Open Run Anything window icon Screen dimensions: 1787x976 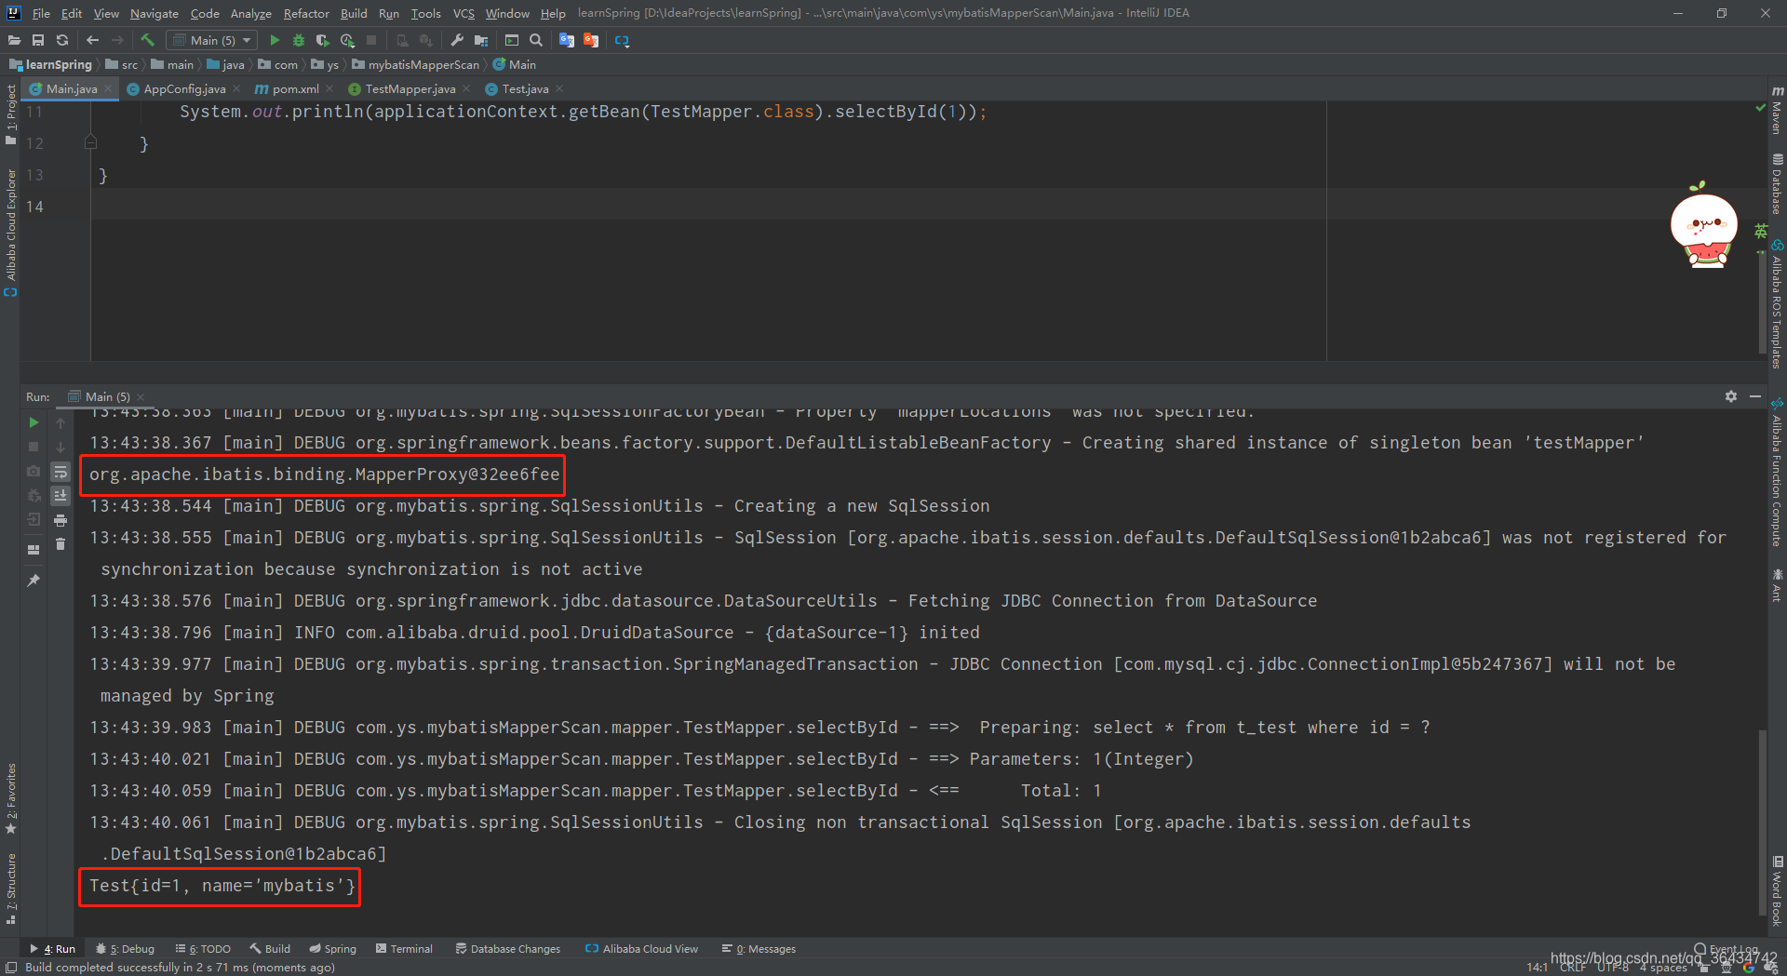point(512,40)
